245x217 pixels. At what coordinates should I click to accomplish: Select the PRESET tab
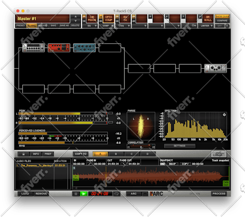click(x=21, y=26)
